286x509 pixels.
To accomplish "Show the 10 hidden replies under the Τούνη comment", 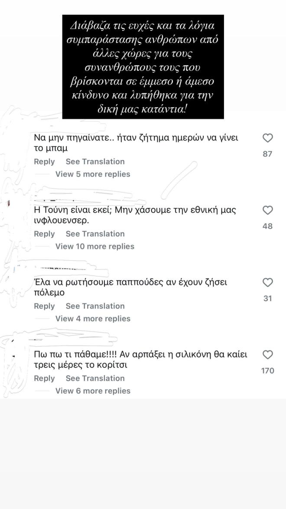I will (x=95, y=246).
